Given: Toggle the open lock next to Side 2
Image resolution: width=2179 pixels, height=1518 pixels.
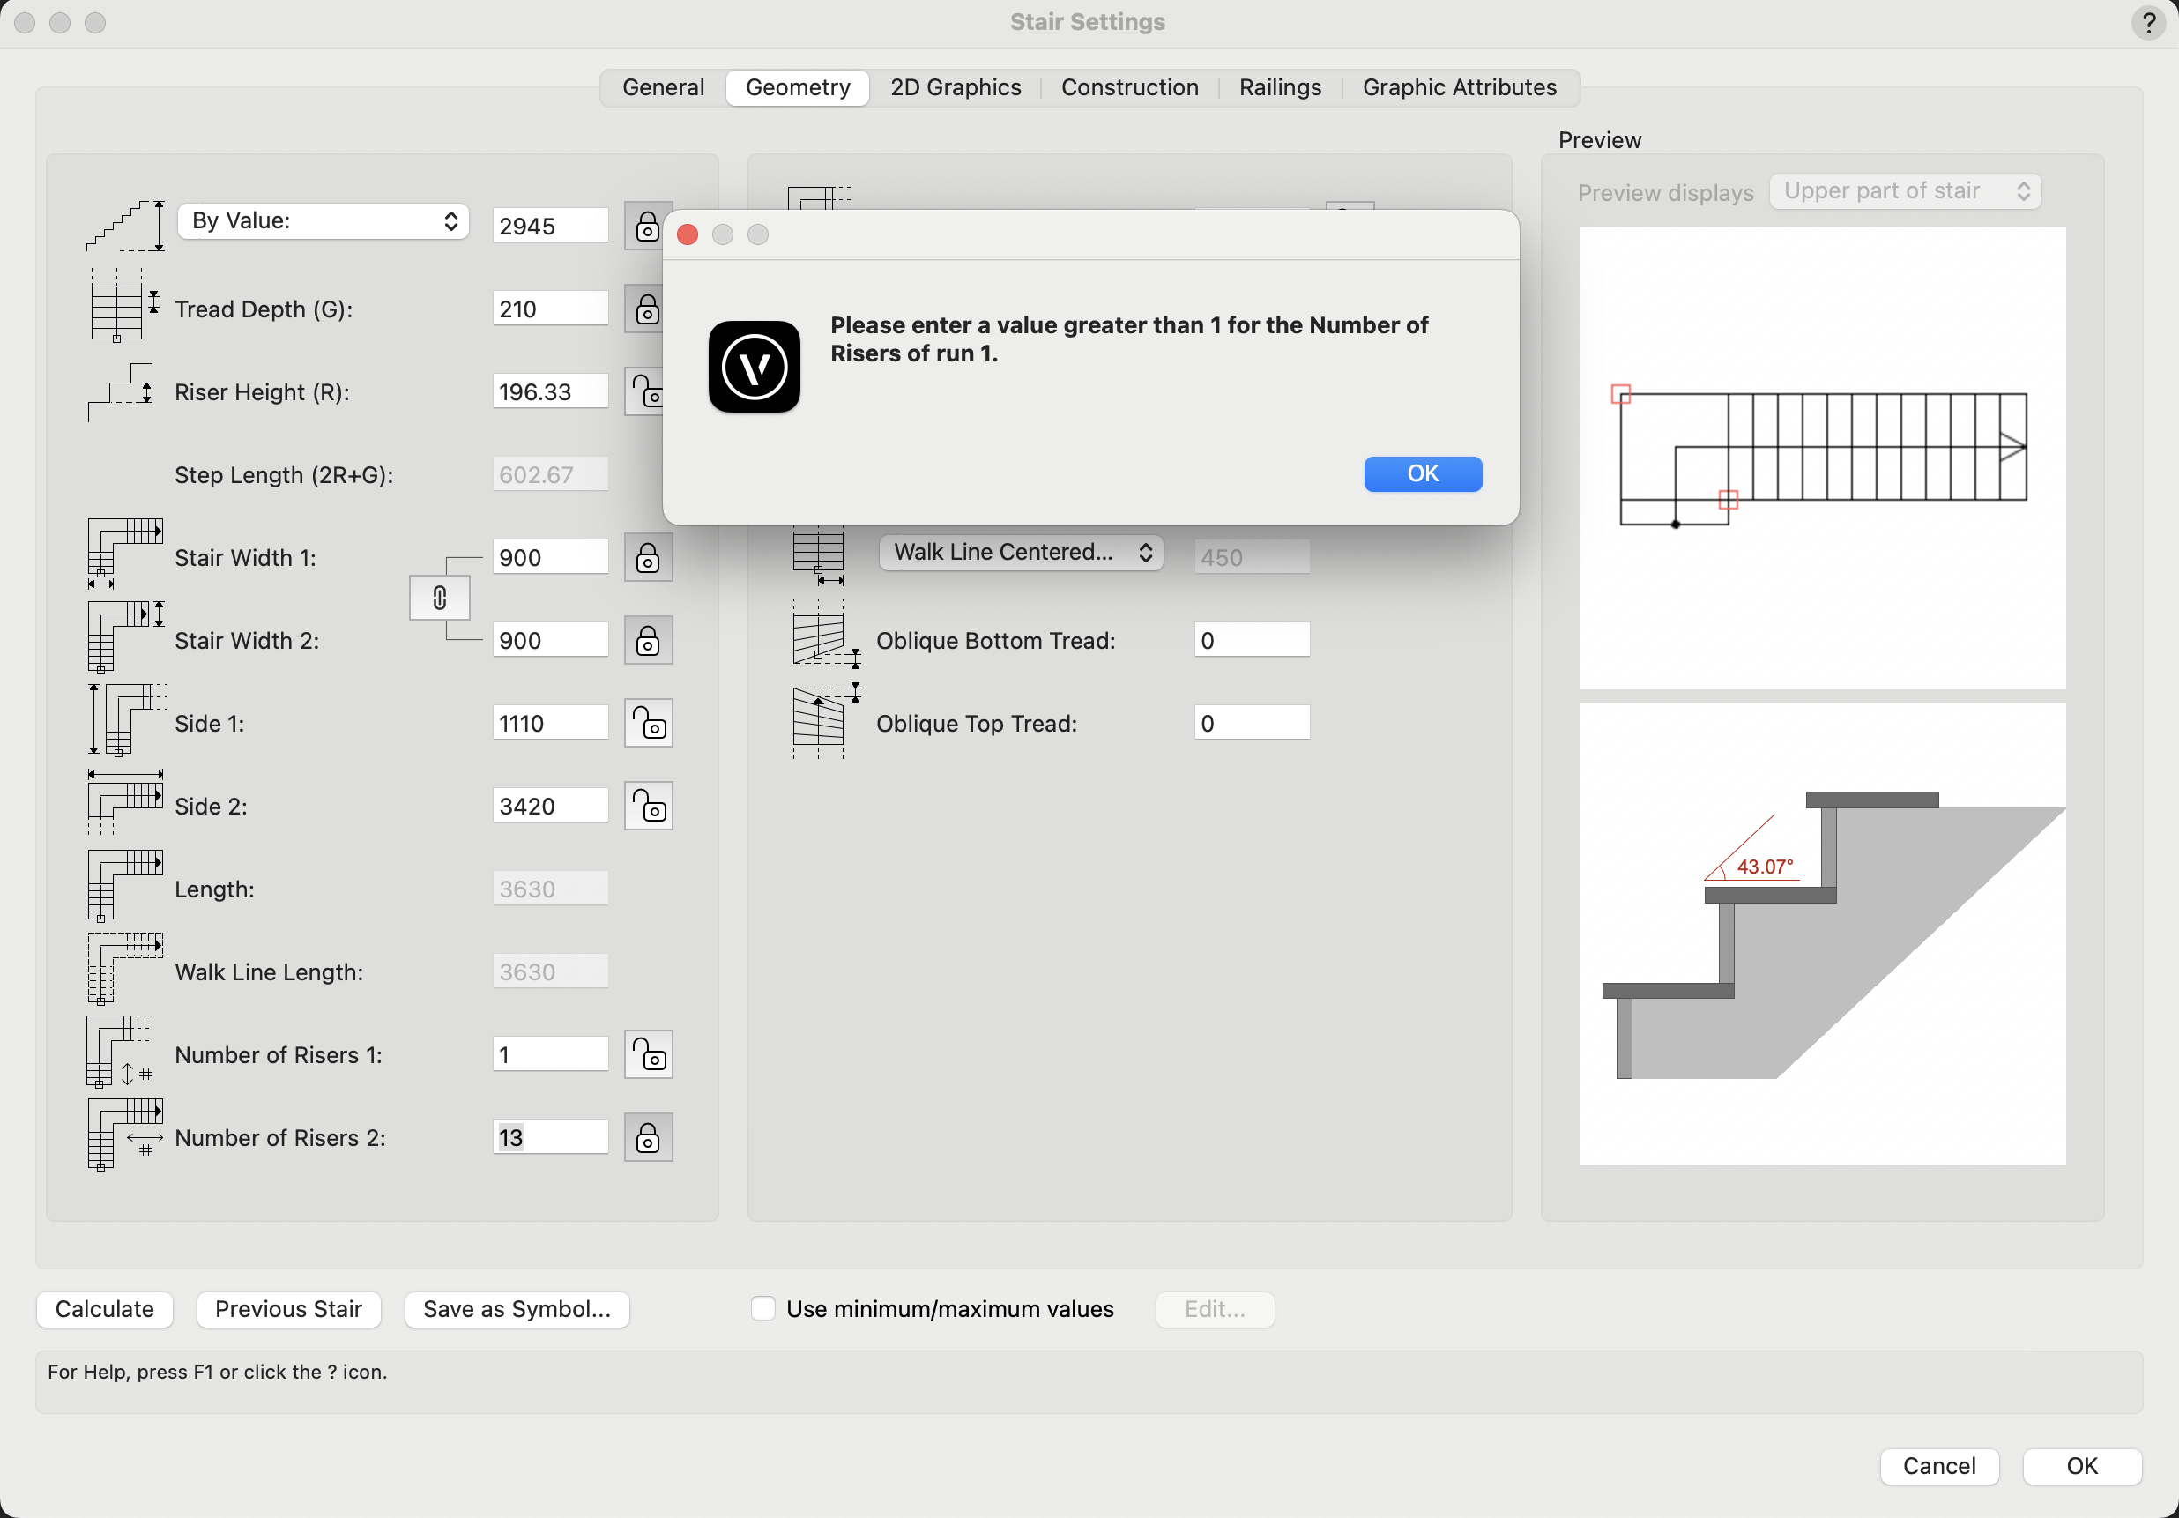Looking at the screenshot, I should tap(648, 806).
